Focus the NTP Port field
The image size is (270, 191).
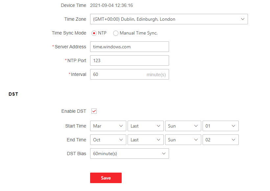(129, 60)
